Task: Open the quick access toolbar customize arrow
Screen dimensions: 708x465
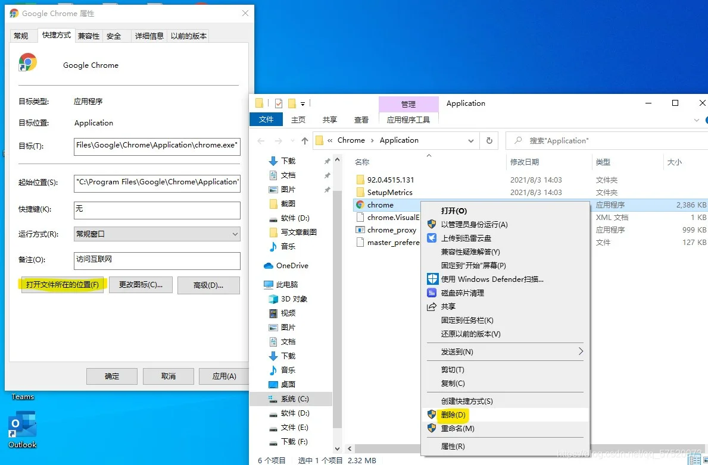Action: (x=302, y=103)
